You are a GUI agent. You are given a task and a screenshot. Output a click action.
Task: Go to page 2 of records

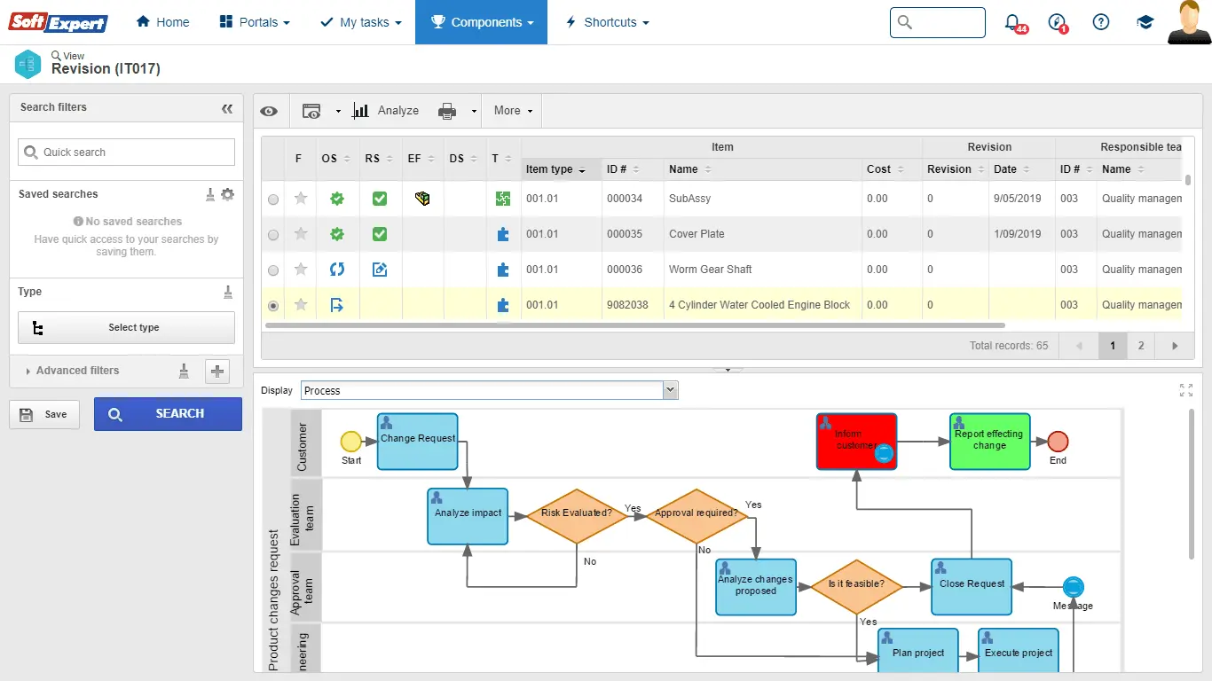(x=1141, y=346)
